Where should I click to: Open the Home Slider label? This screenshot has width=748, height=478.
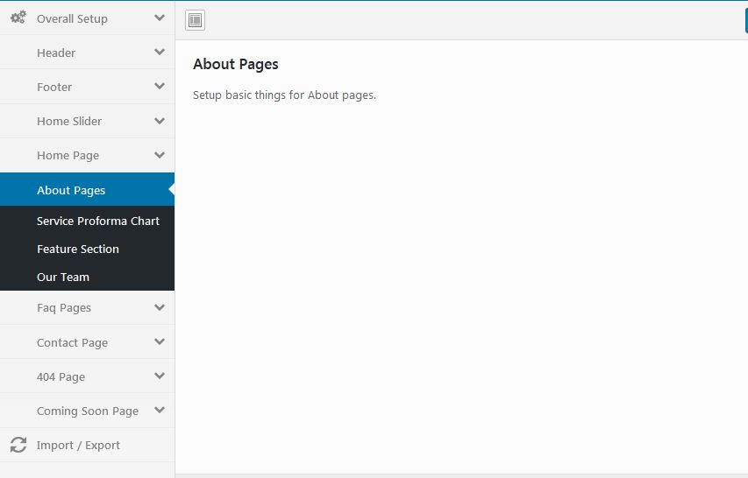[x=69, y=121]
